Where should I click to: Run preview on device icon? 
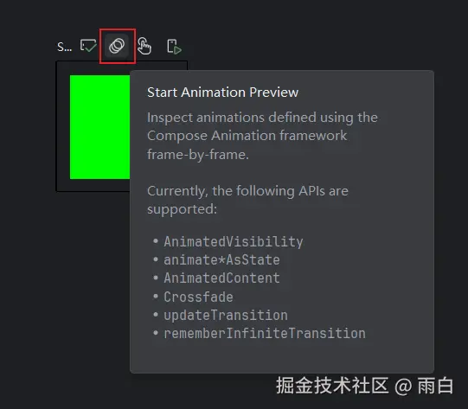pos(174,47)
